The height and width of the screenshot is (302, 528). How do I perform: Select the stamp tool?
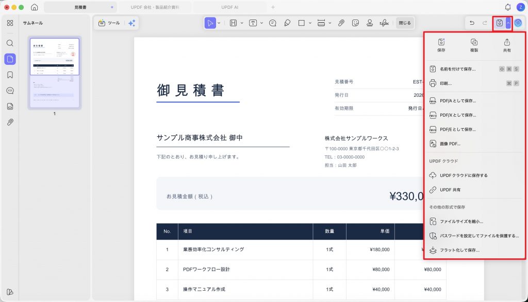pyautogui.click(x=370, y=23)
